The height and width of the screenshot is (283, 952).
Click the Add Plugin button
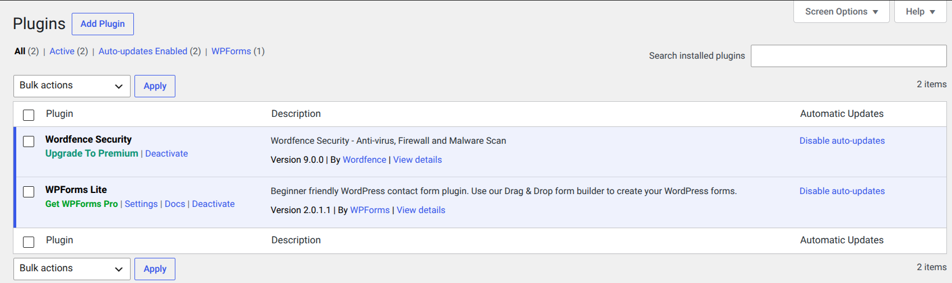103,24
